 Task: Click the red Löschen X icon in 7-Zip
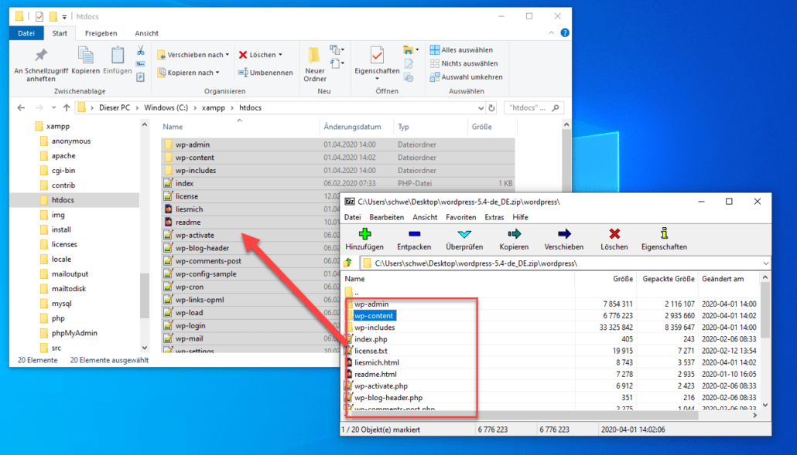click(614, 234)
